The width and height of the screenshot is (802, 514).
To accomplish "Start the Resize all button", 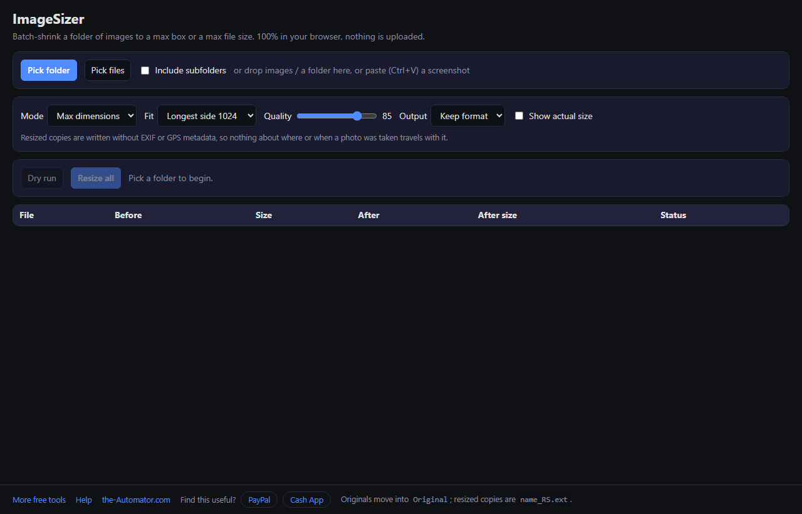I will (x=96, y=178).
